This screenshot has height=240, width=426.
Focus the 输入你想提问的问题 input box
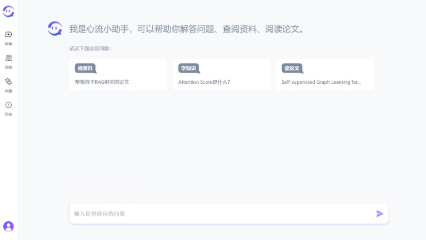pyautogui.click(x=221, y=214)
